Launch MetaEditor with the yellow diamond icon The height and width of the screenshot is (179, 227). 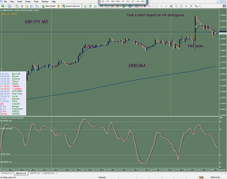pyautogui.click(x=58, y=6)
